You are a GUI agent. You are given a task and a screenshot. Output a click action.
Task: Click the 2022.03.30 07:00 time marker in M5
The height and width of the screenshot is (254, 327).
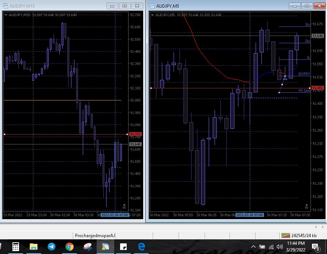pos(250,215)
